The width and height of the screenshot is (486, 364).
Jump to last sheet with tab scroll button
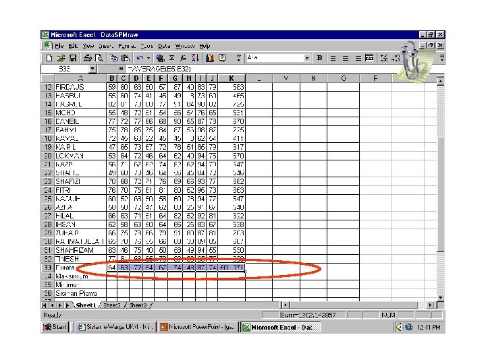(x=67, y=305)
